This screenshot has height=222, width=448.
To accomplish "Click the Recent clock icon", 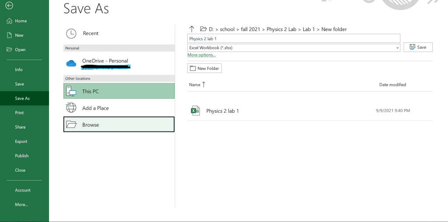I will pos(71,34).
